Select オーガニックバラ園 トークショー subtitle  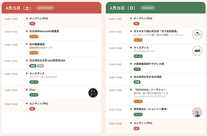click(159, 35)
